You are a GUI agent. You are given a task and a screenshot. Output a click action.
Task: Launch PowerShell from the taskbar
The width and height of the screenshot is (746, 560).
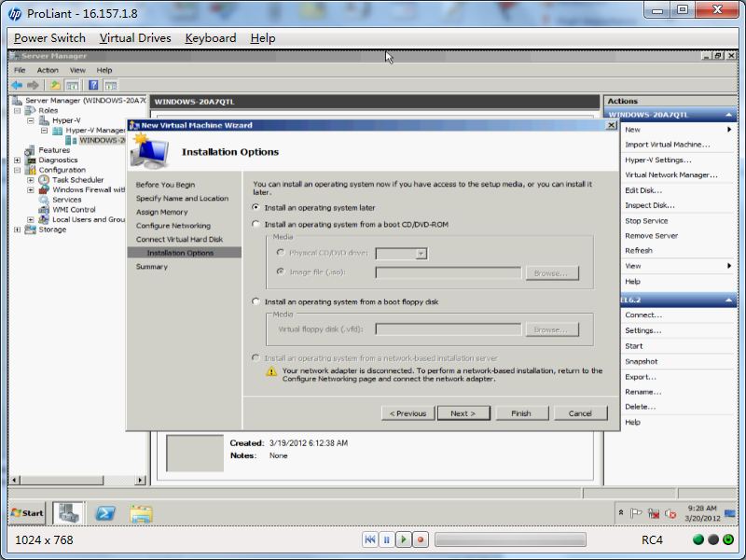click(105, 512)
